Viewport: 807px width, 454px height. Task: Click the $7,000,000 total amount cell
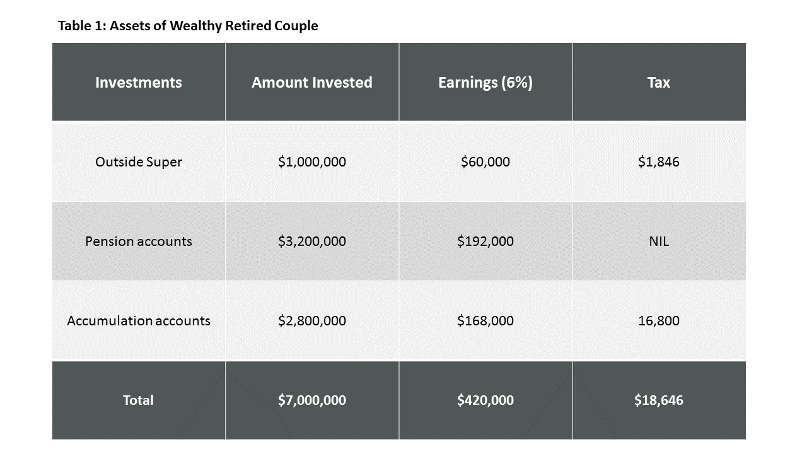point(312,400)
